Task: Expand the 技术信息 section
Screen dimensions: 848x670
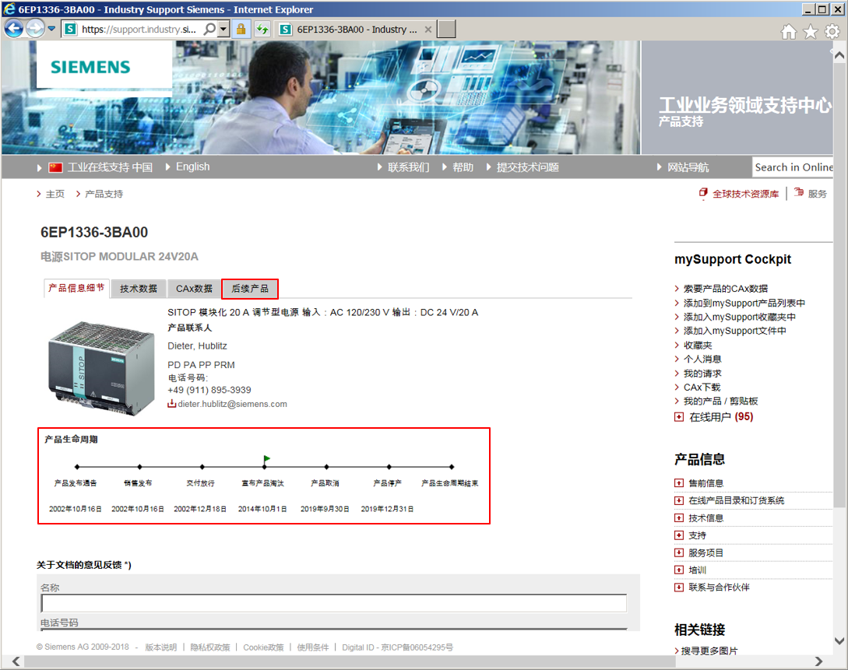Action: point(679,518)
